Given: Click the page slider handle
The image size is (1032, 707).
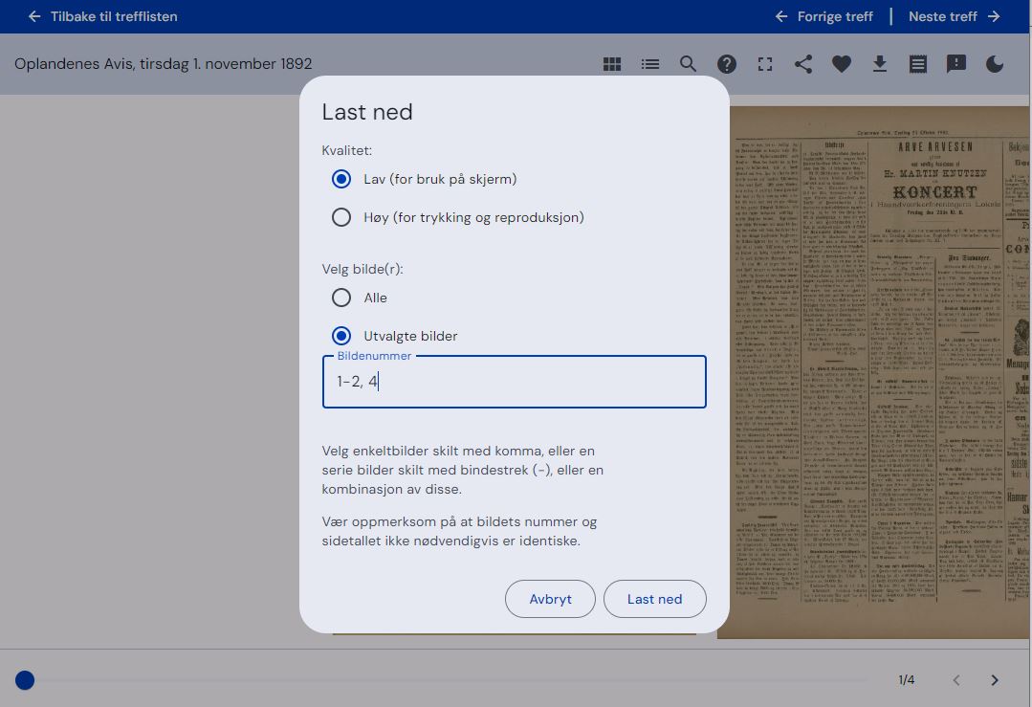Looking at the screenshot, I should click(25, 680).
